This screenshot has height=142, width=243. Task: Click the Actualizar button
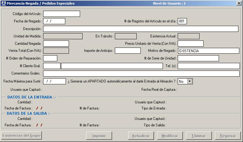click(x=141, y=136)
